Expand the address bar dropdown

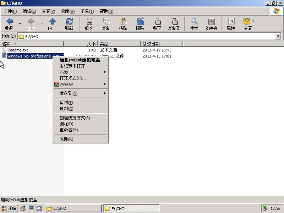(278, 36)
